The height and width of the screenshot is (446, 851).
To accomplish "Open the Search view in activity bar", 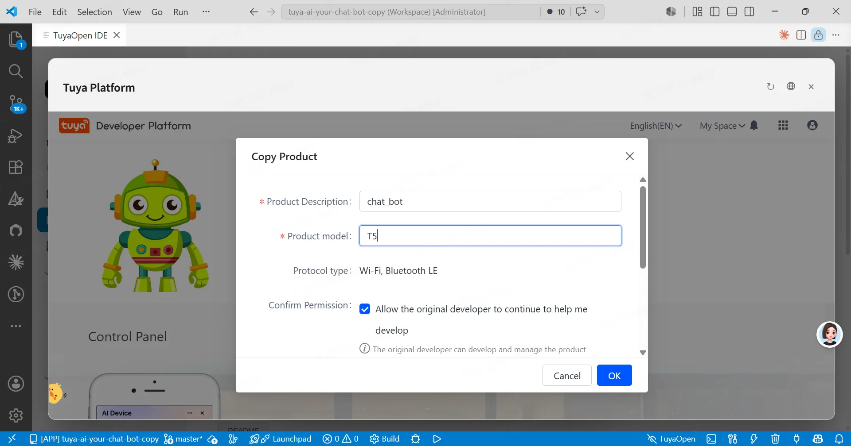I will pos(16,71).
